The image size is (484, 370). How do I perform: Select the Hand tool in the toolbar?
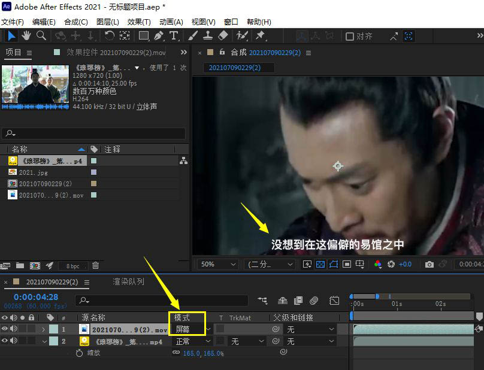[x=26, y=35]
